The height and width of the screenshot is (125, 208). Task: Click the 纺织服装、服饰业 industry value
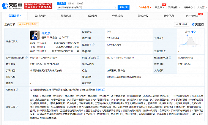pyautogui.click(x=116, y=71)
